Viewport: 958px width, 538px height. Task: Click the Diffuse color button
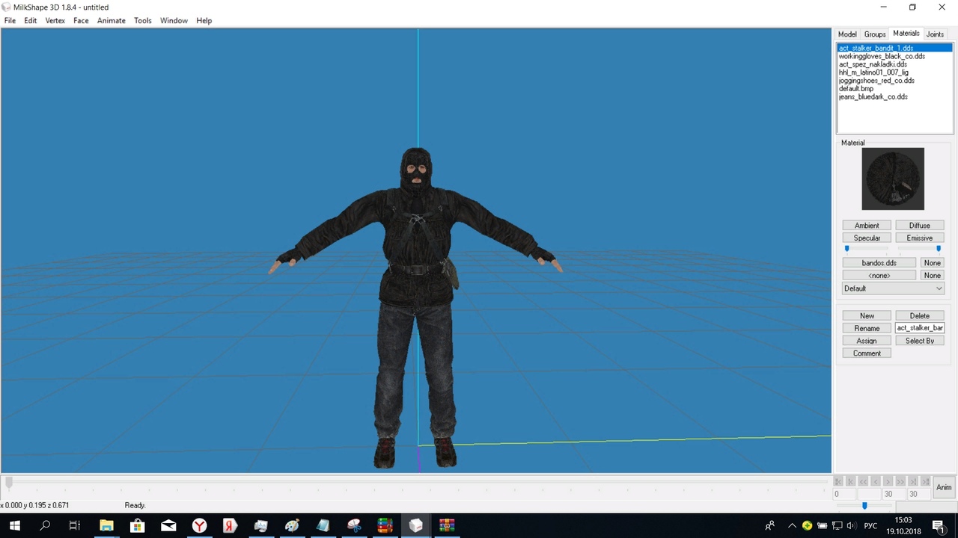tap(919, 226)
